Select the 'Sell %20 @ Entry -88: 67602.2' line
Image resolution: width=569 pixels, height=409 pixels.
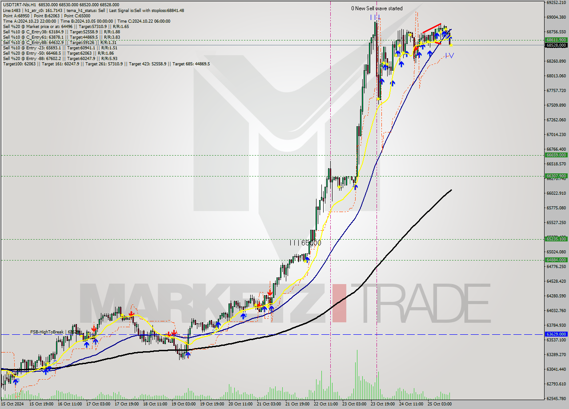pyautogui.click(x=60, y=58)
